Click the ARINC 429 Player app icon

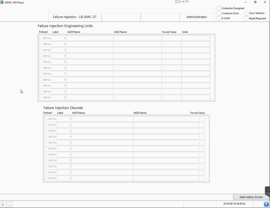coord(2,2)
